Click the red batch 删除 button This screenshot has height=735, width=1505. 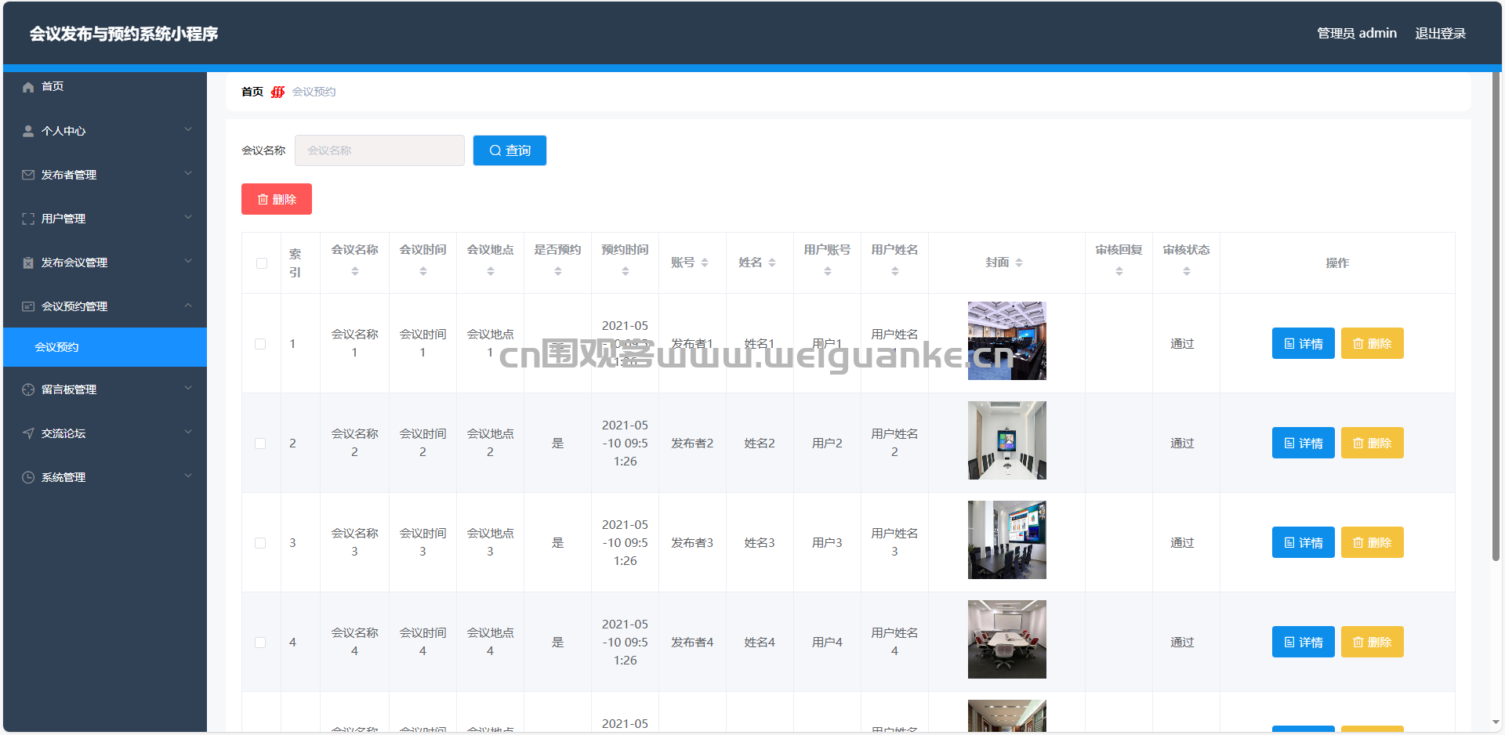coord(277,199)
